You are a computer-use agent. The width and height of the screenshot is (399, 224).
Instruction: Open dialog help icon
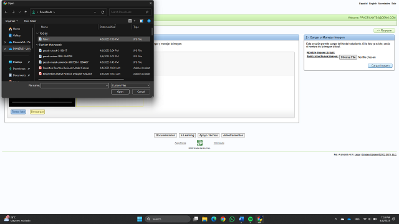tap(149, 21)
